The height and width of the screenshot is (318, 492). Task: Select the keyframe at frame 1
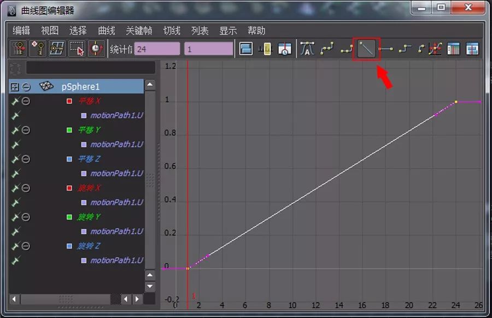188,268
